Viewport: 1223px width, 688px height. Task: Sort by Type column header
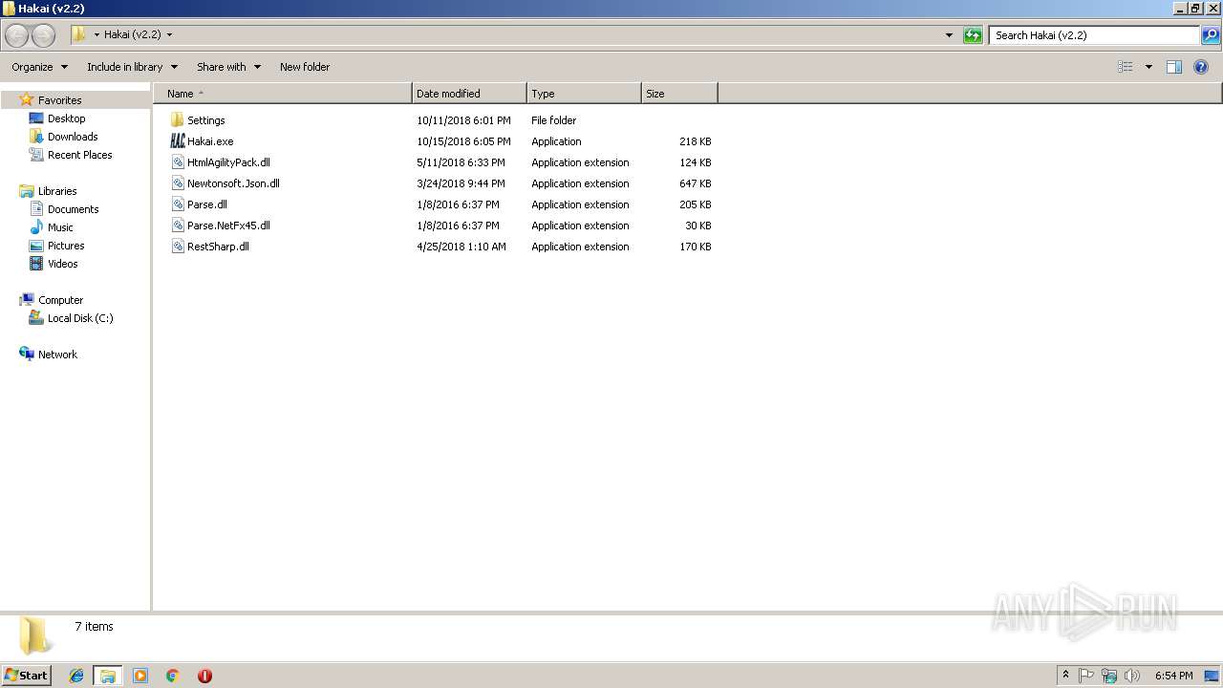click(584, 94)
